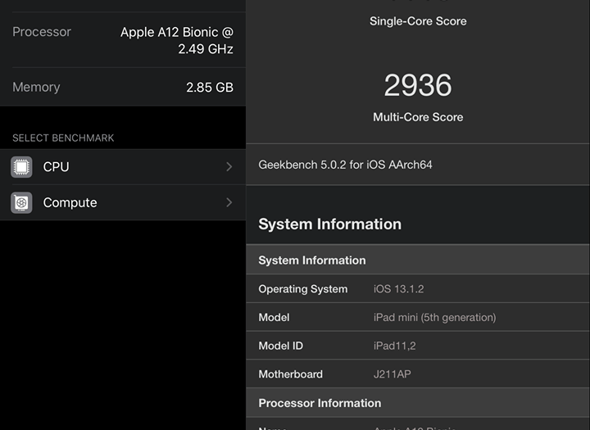Screen dimensions: 590x430
Task: Click the iPad11,2 model ID value
Action: 394,346
